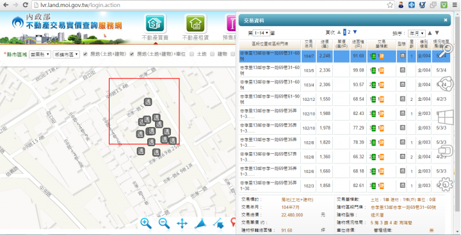
Task: Click building type icon in 104/7 row
Action: (403, 56)
